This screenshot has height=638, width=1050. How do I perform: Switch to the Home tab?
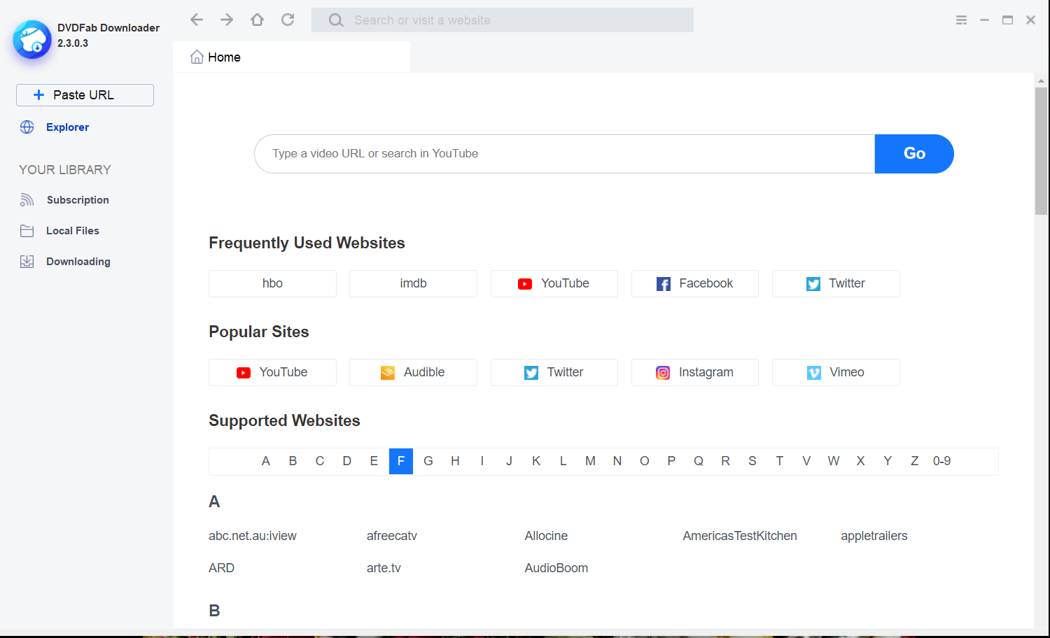[x=291, y=57]
